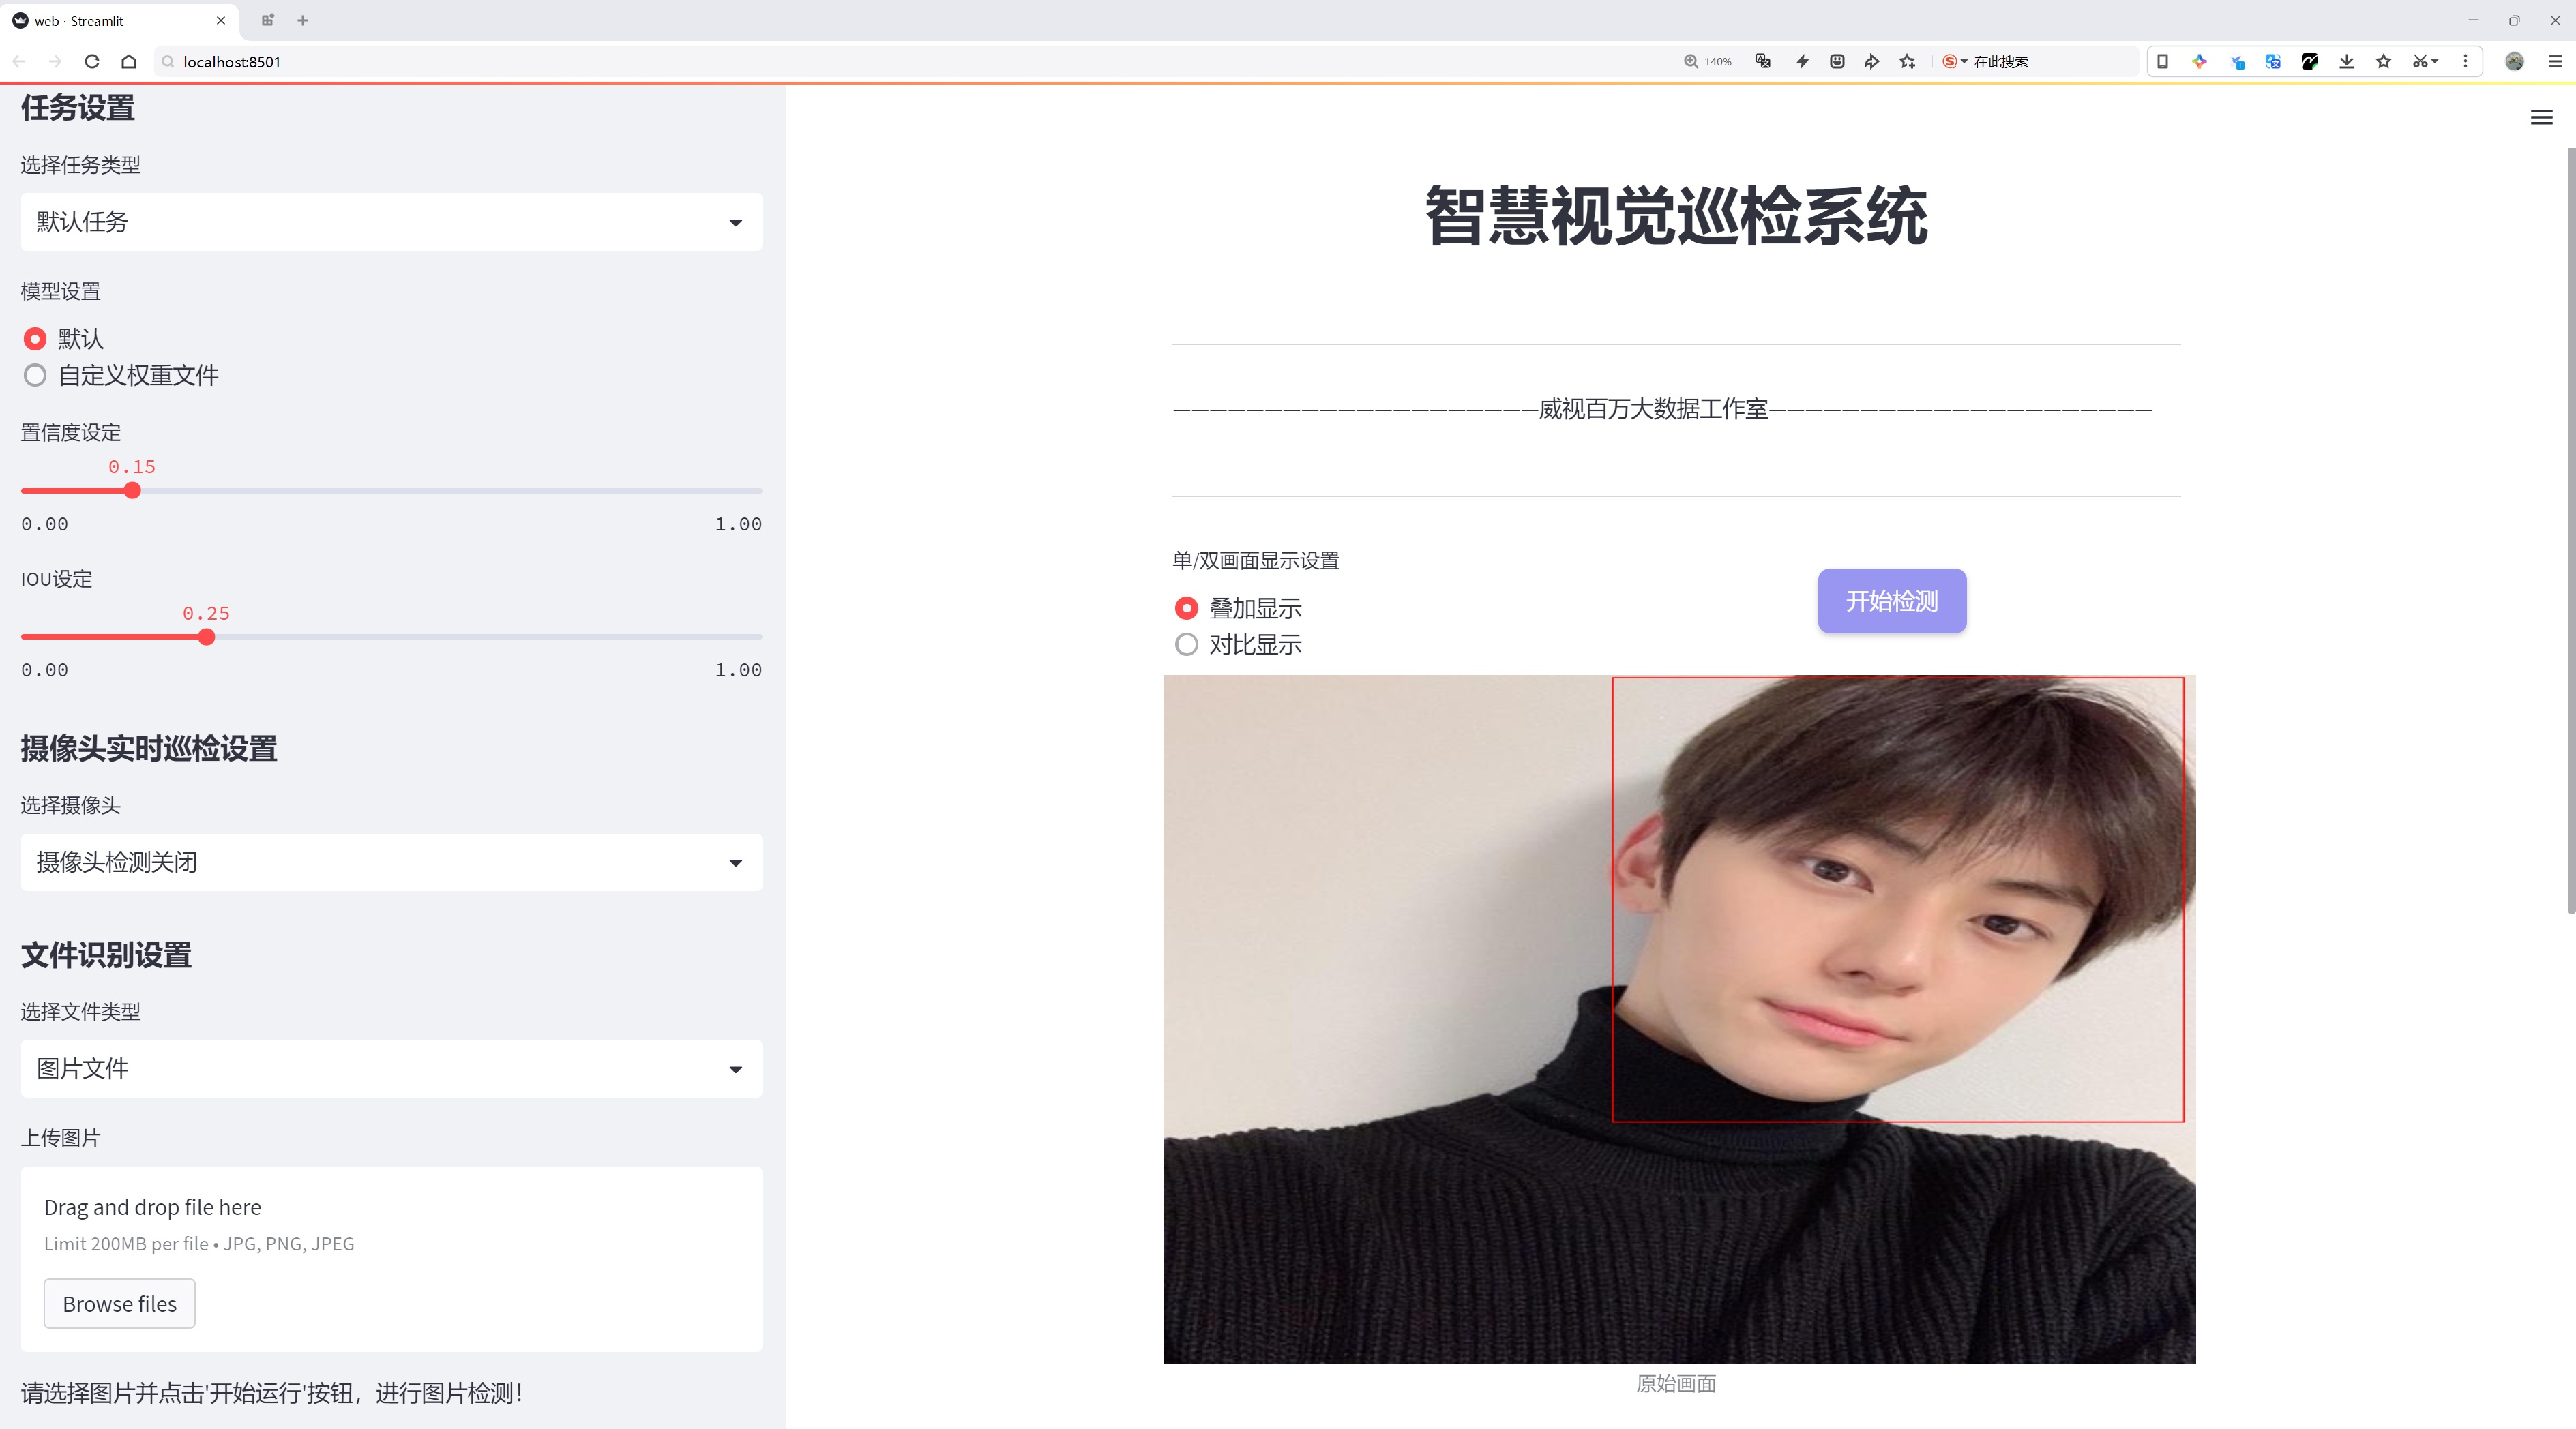2576x1429 pixels.
Task: Click the lightning bolt speed mode icon
Action: click(1802, 62)
